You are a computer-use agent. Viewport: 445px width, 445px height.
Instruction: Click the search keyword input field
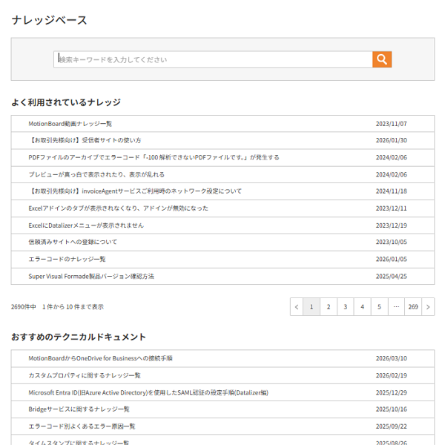(x=213, y=59)
